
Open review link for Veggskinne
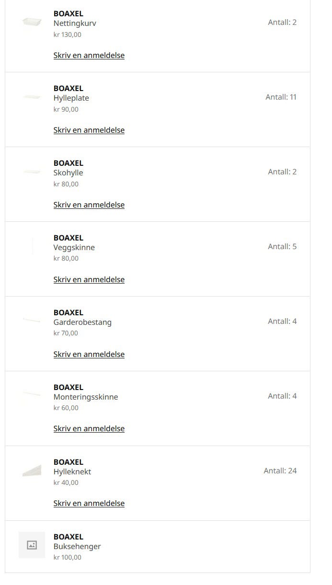(x=89, y=279)
